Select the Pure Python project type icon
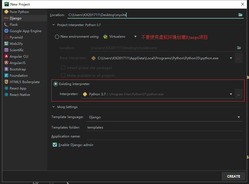The height and width of the screenshot is (184, 249). 6,12
